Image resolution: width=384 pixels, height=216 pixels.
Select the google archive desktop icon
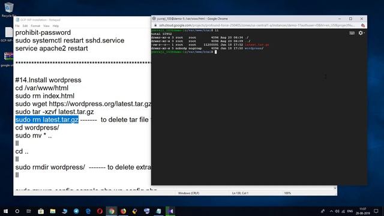click(x=8, y=59)
